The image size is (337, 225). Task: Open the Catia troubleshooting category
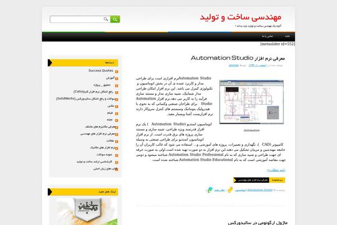point(93,92)
